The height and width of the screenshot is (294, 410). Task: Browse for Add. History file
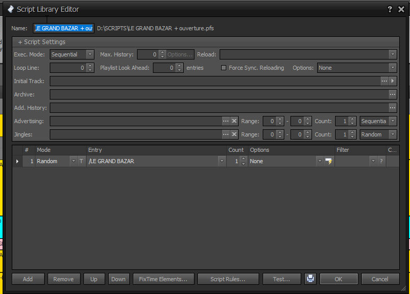[393, 108]
